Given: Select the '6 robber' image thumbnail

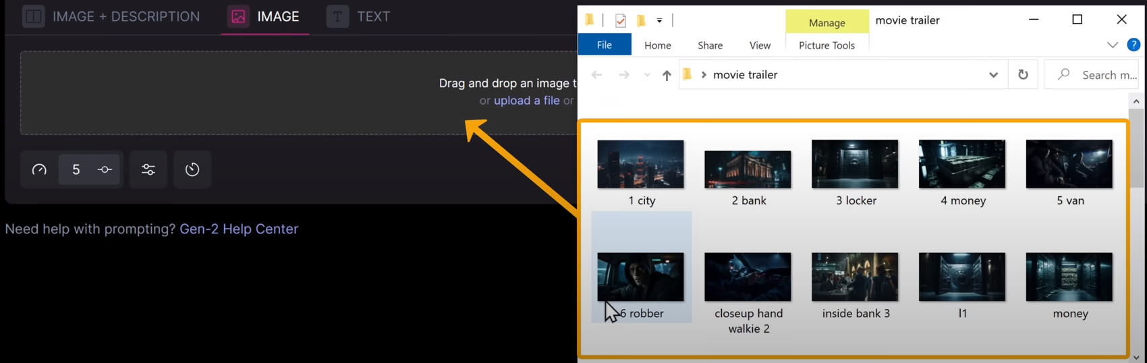Looking at the screenshot, I should tap(641, 277).
